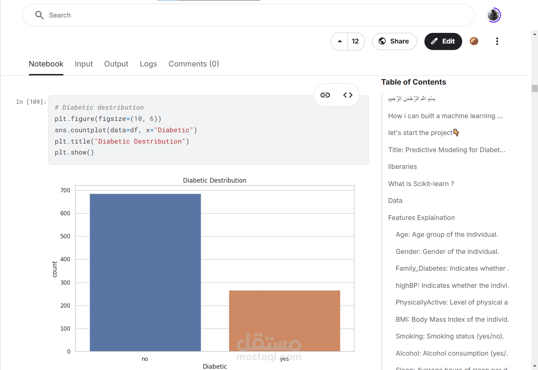Open the three-dot more options menu

497,41
